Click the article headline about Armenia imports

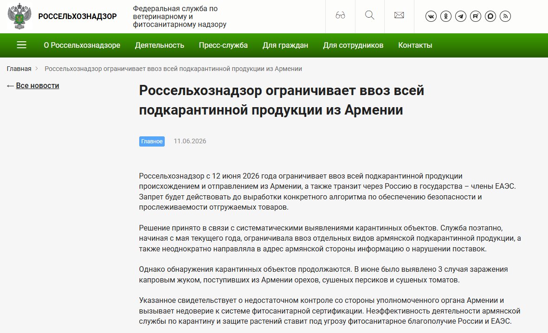tap(281, 100)
